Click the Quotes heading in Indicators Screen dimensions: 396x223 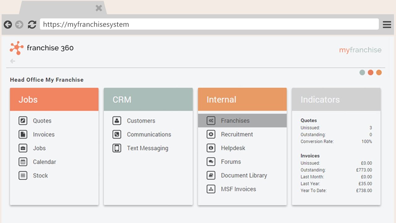(309, 120)
